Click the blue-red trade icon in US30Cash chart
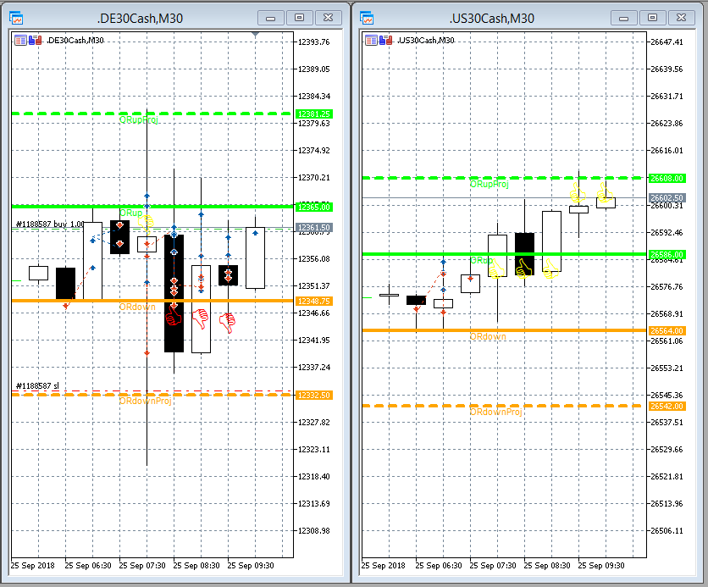 click(385, 41)
